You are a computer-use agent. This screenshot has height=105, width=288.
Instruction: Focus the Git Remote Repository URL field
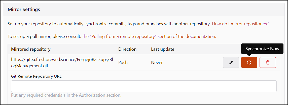click(x=144, y=86)
